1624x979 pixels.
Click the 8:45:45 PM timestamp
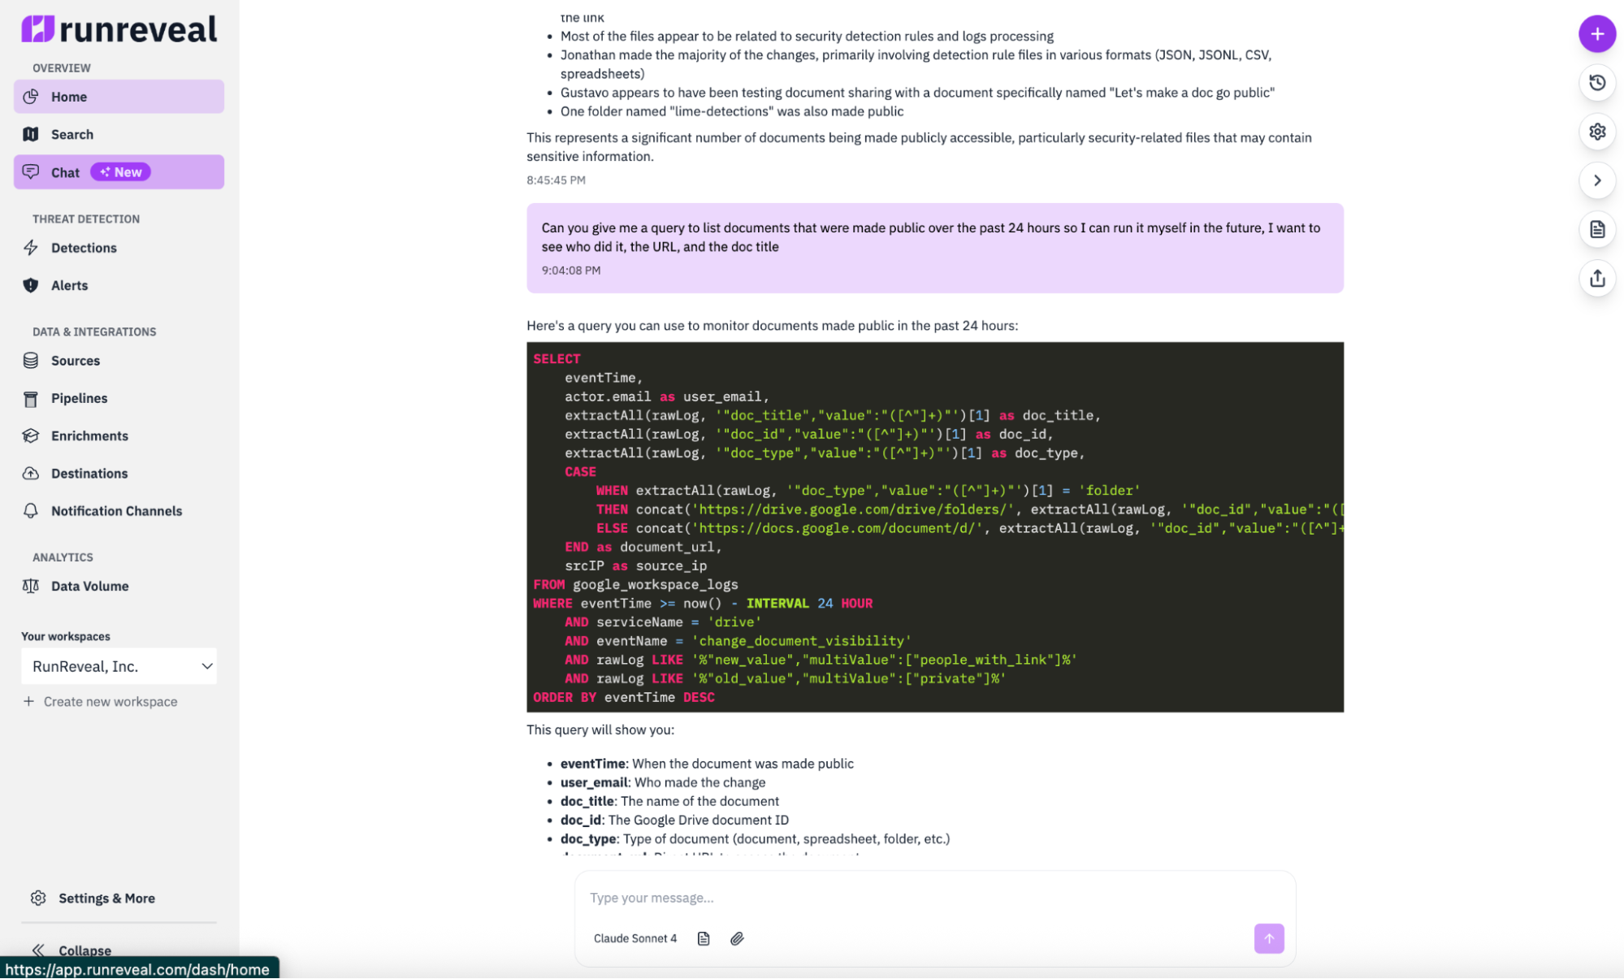tap(556, 180)
